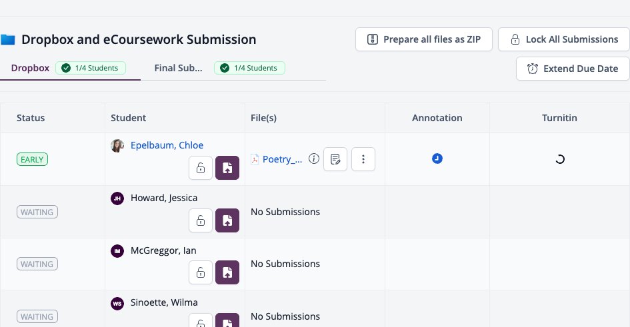Screen dimensions: 630x327
Task: Toggle lock icon for Howard, Jessica
Action: (201, 220)
